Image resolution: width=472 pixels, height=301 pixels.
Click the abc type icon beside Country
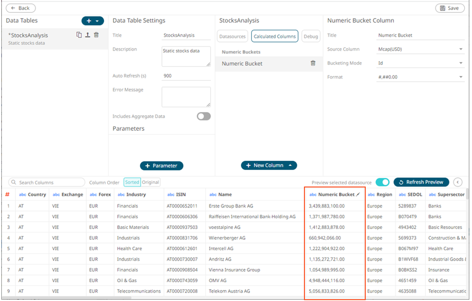[22, 194]
